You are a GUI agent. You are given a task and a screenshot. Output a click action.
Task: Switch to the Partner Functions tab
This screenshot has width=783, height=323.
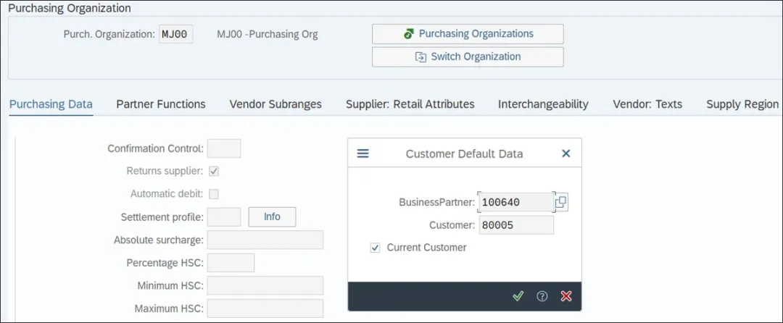[161, 104]
